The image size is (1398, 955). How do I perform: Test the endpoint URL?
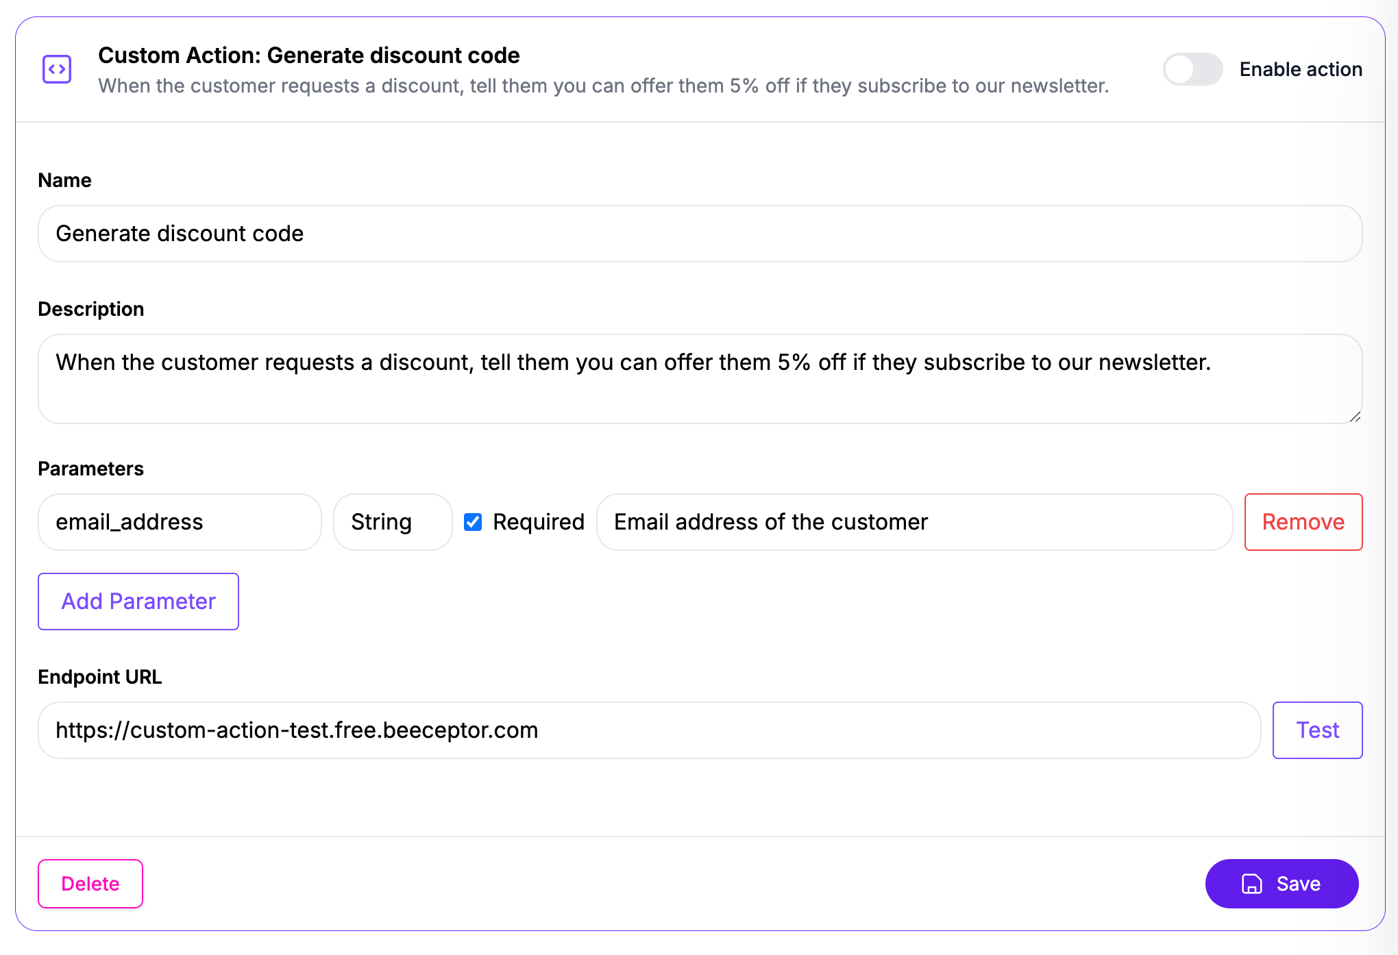tap(1316, 730)
